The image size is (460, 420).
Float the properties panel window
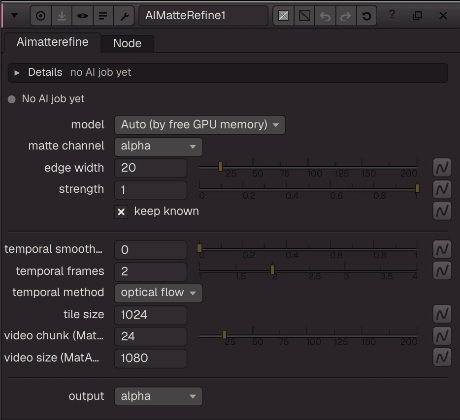click(x=417, y=16)
